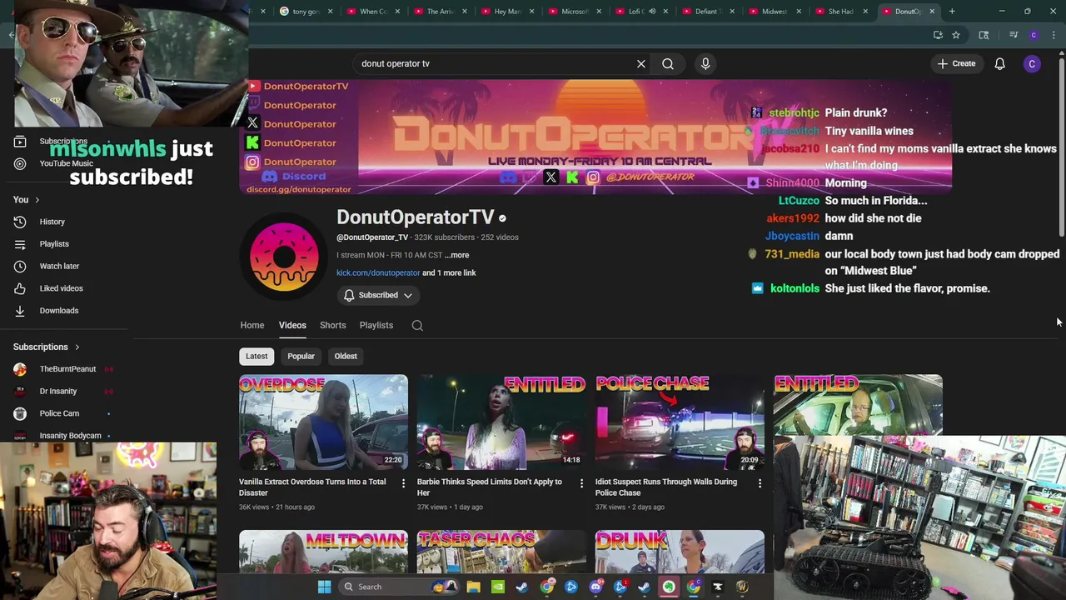This screenshot has height=600, width=1066.
Task: Open the Chrome media controls icon
Action: point(1014,35)
